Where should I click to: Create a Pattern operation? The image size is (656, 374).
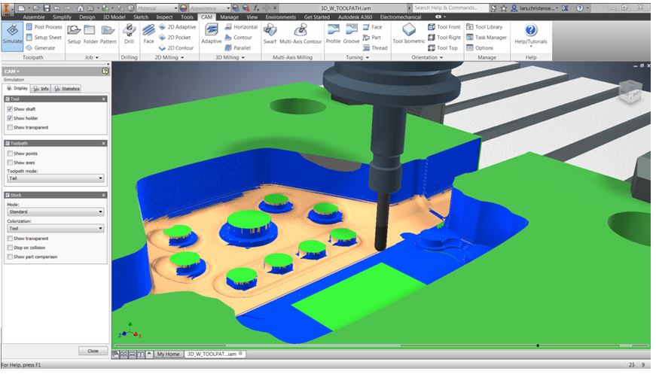point(108,35)
